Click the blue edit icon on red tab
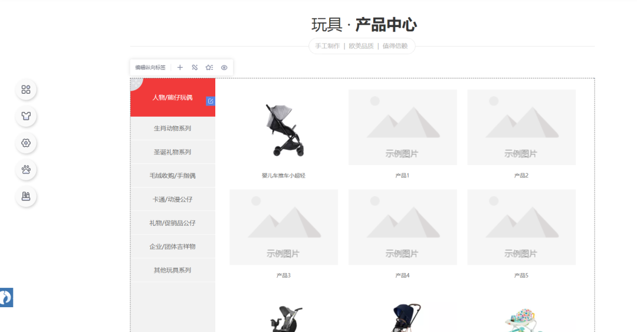 point(211,101)
